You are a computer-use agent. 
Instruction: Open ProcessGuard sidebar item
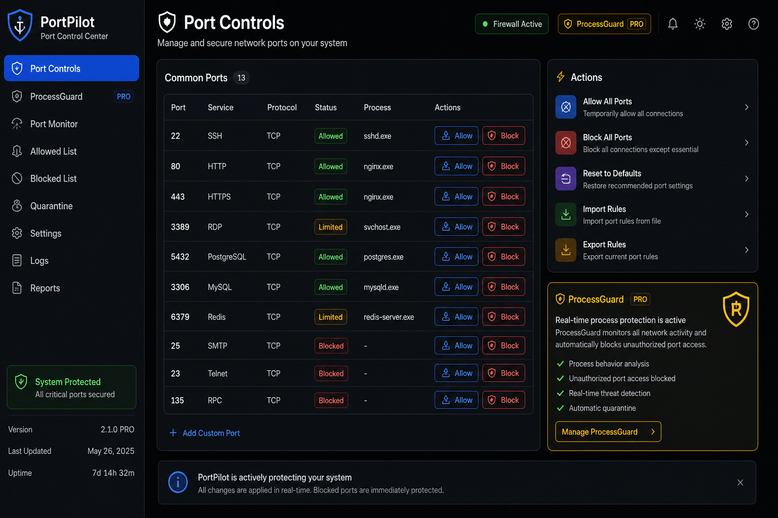(71, 96)
